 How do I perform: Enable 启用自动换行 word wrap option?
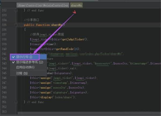[x=25, y=67]
